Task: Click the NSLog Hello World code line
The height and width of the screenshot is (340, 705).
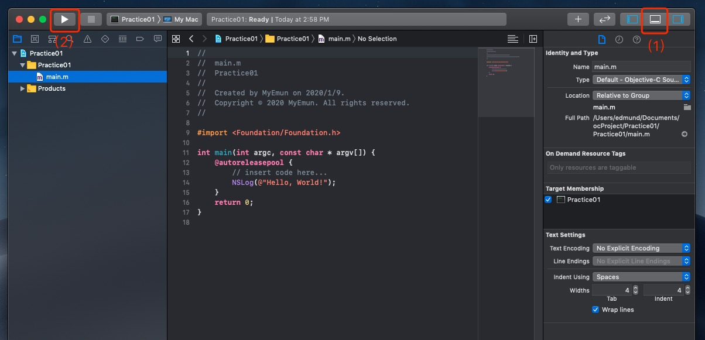Action: [284, 183]
